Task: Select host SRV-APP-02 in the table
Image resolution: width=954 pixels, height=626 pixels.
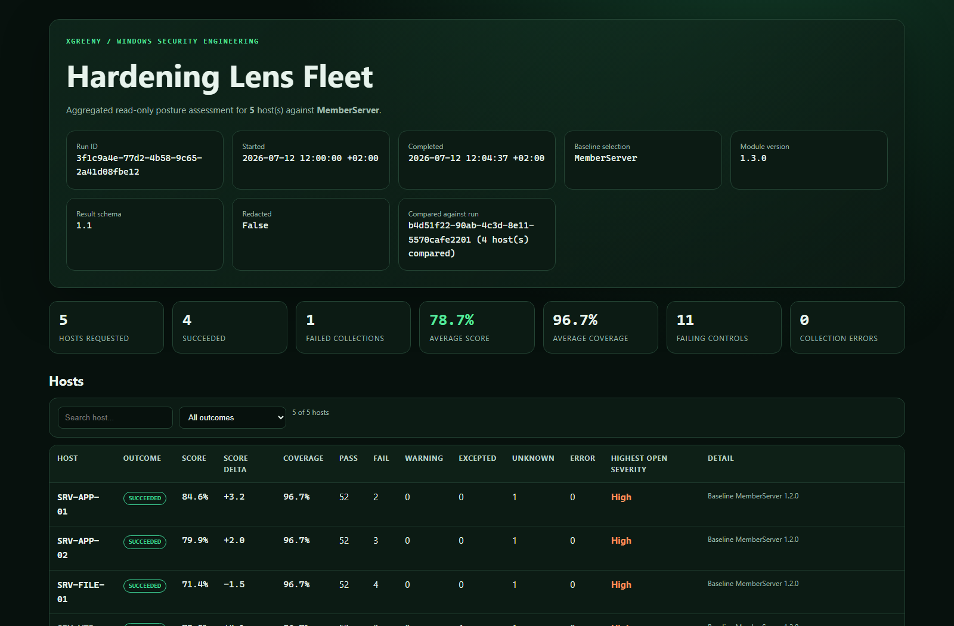Action: point(78,548)
